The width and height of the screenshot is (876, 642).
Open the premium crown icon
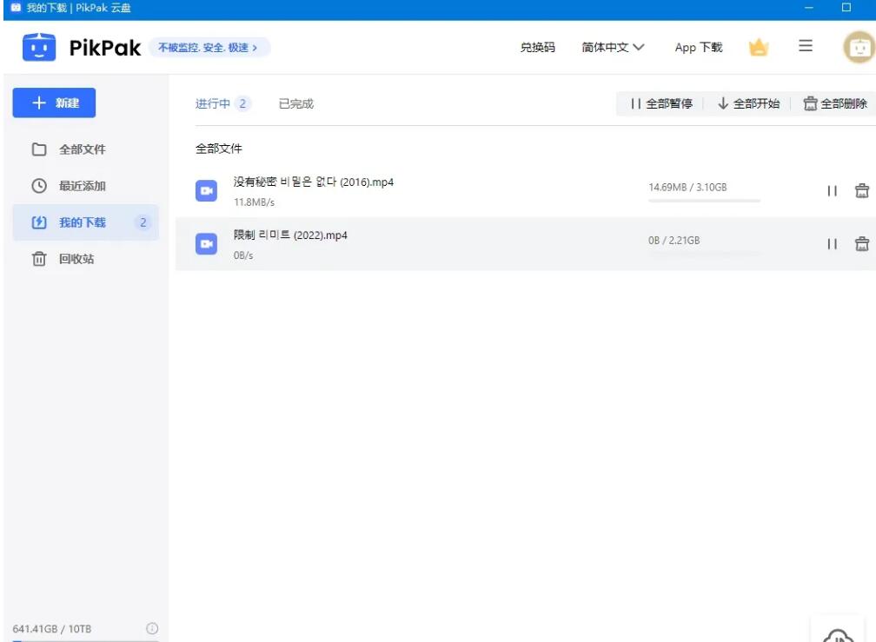[x=758, y=48]
